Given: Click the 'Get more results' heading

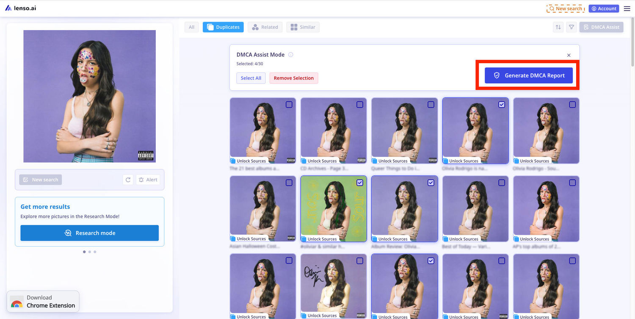Looking at the screenshot, I should 45,207.
